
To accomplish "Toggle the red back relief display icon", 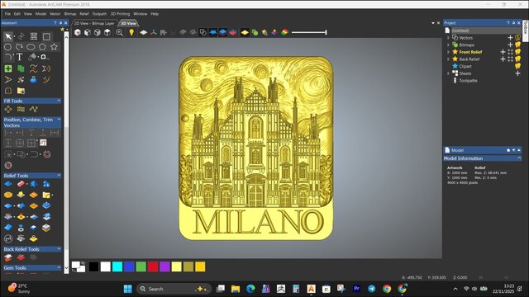I will [x=233, y=32].
